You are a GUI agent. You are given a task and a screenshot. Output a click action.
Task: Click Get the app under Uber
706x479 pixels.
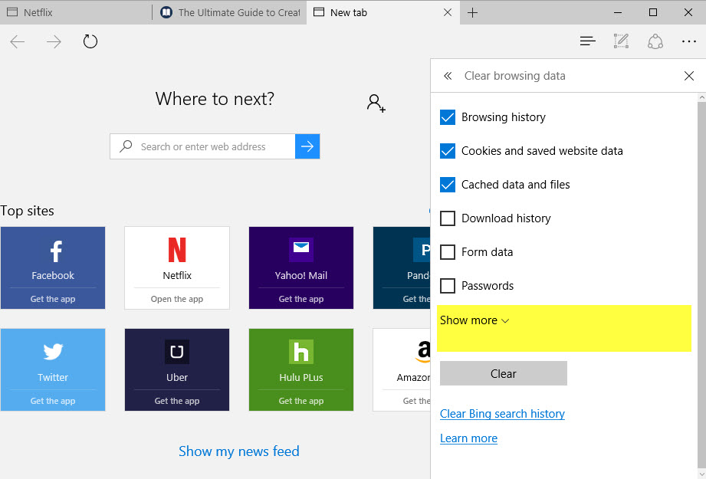point(177,401)
